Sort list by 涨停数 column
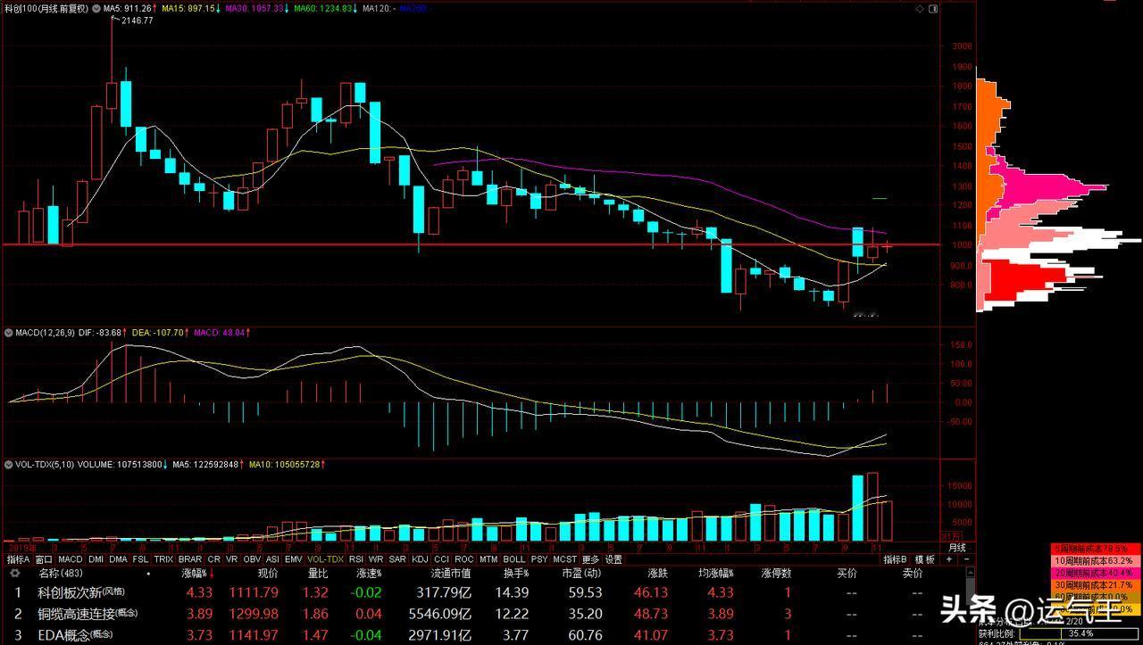 [777, 573]
